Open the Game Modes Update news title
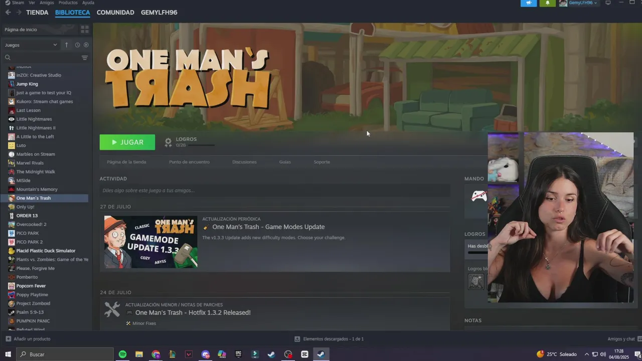Image resolution: width=642 pixels, height=361 pixels. pyautogui.click(x=268, y=227)
